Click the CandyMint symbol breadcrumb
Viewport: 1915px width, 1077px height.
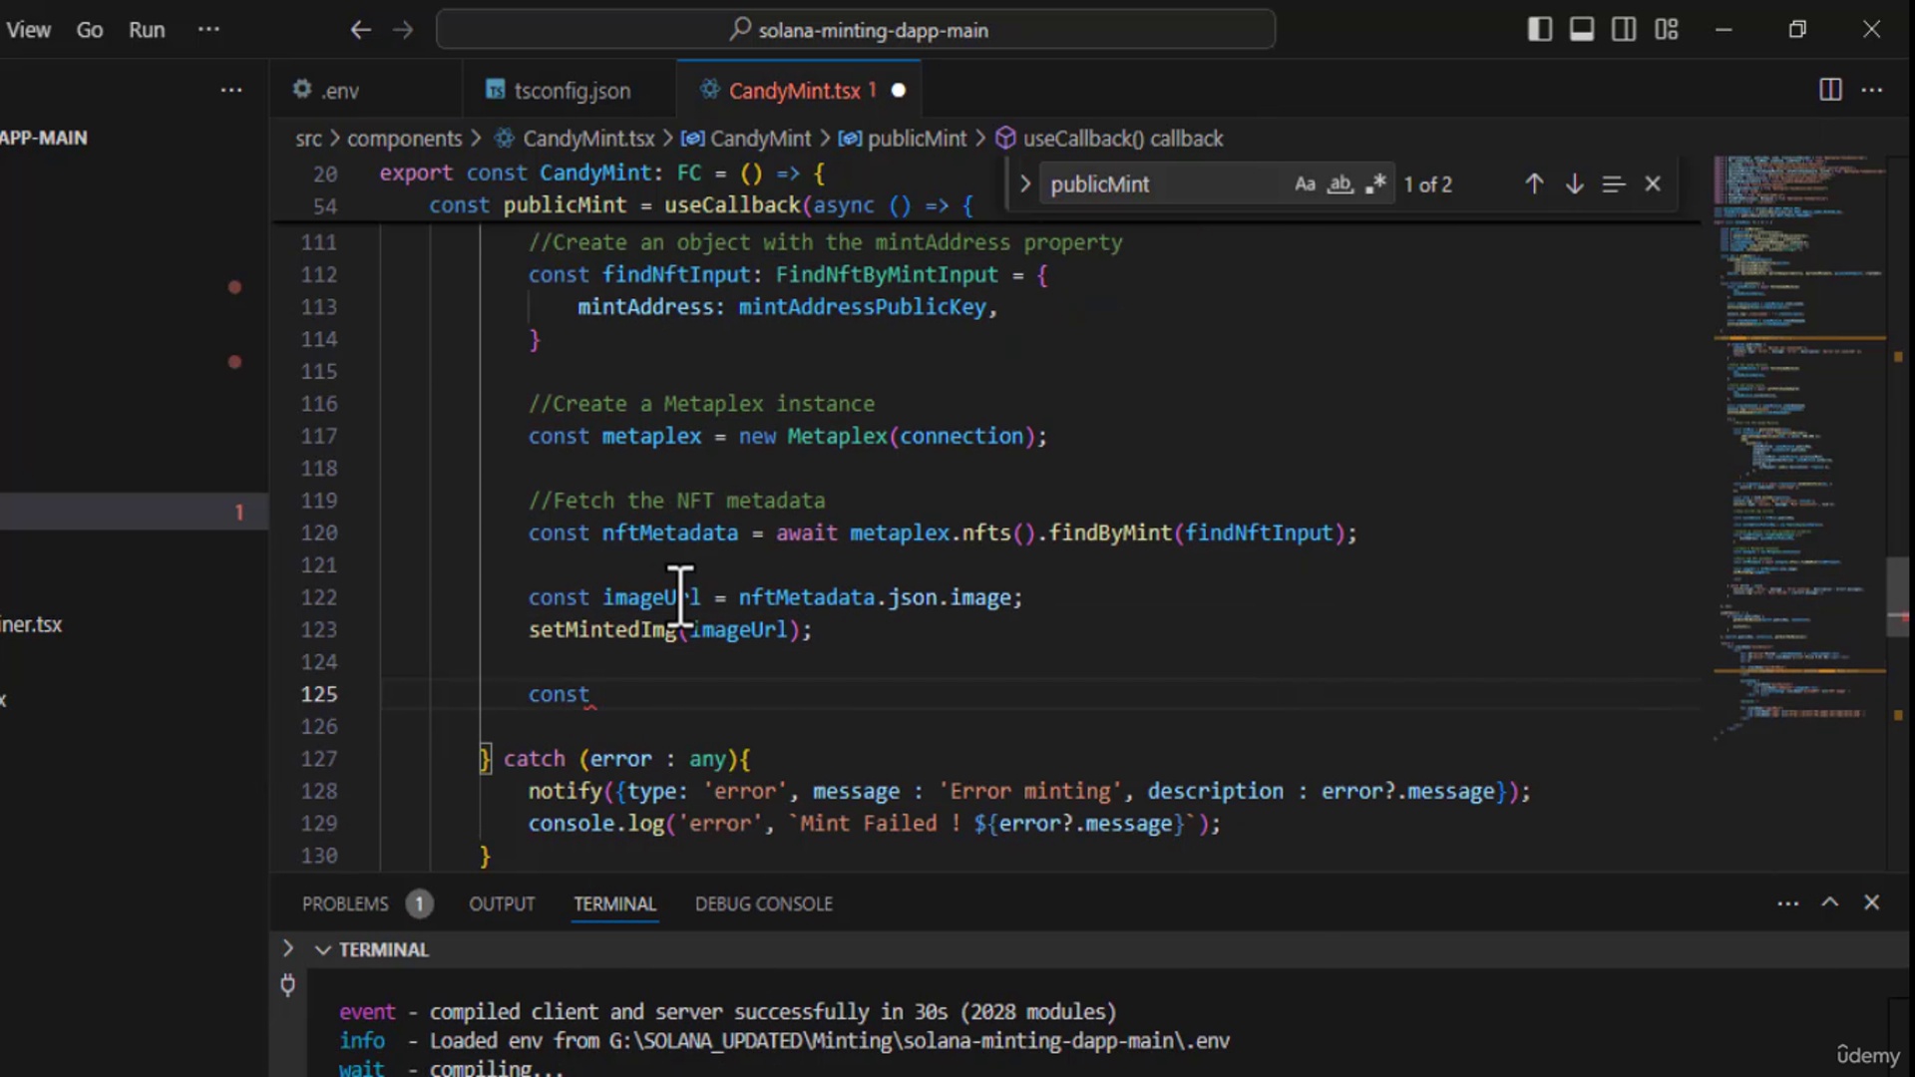point(747,139)
